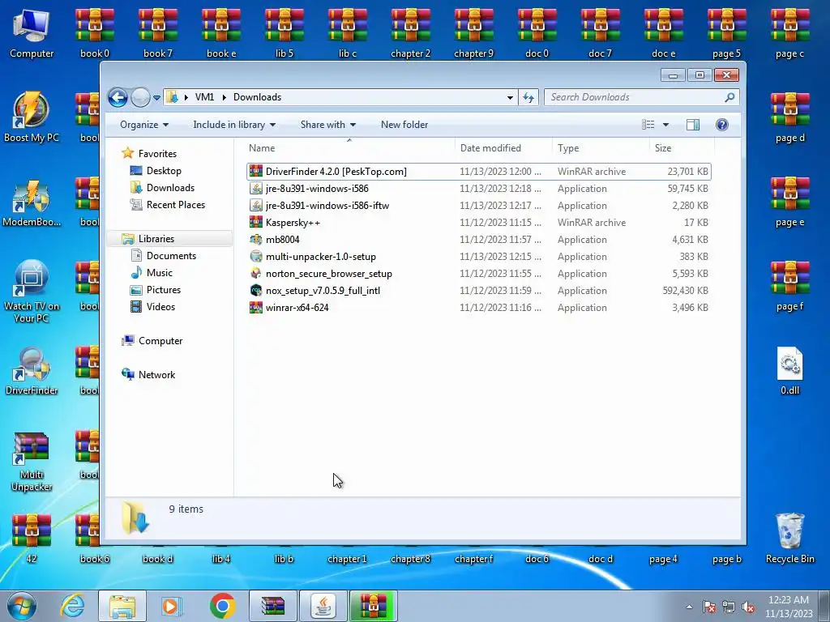Select the 'Kaspersky++' archive
Viewport: 830px width, 622px height.
pyautogui.click(x=478, y=223)
